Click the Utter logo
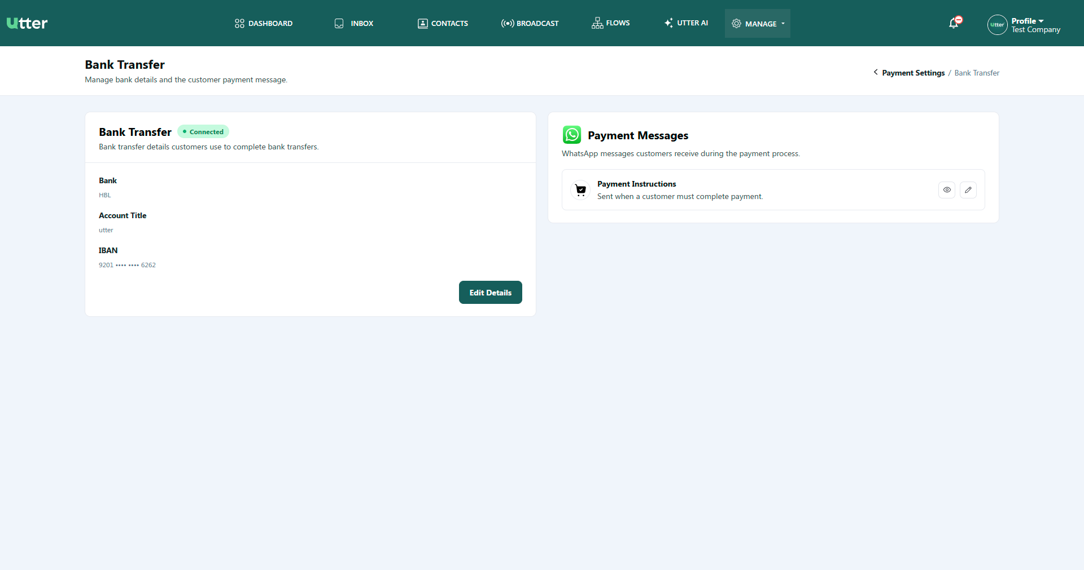Viewport: 1084px width, 570px height. coord(27,23)
